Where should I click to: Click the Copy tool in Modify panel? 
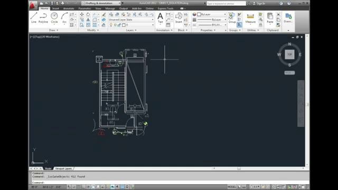click(82, 20)
